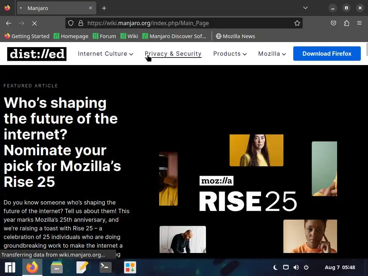The height and width of the screenshot is (276, 368).
Task: Save page to Pocket
Action: click(x=333, y=23)
